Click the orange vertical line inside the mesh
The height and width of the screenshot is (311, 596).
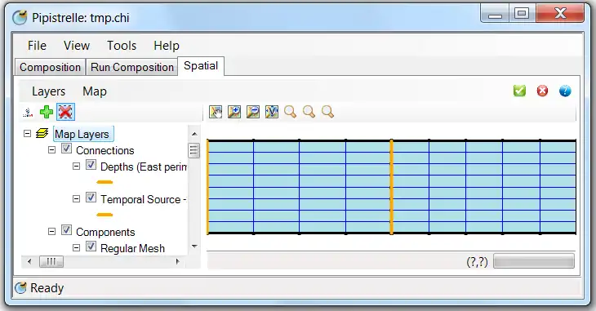click(x=392, y=187)
